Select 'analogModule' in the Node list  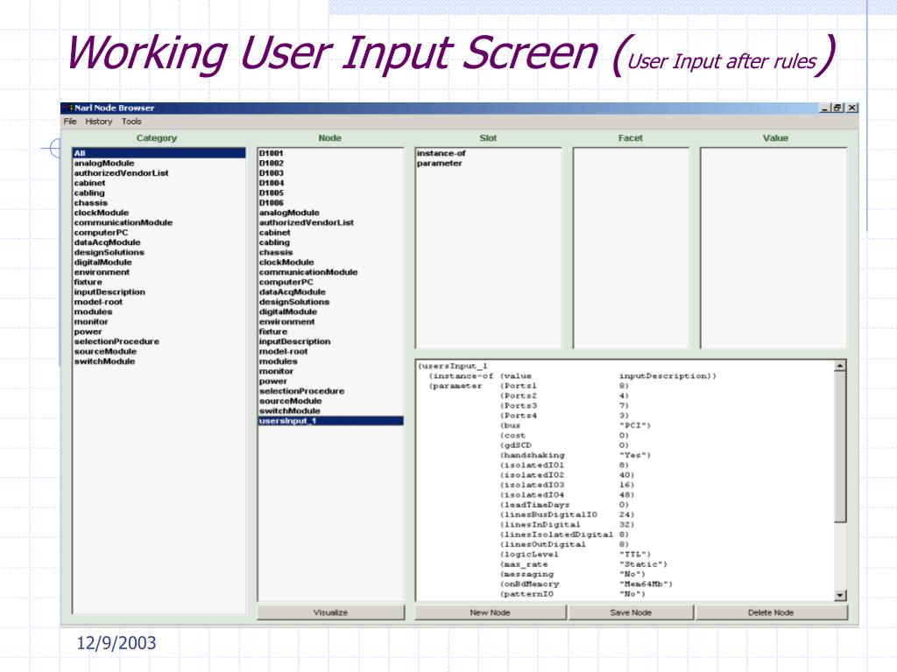289,213
